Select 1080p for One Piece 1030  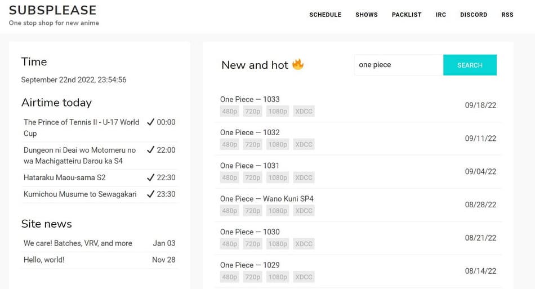278,244
